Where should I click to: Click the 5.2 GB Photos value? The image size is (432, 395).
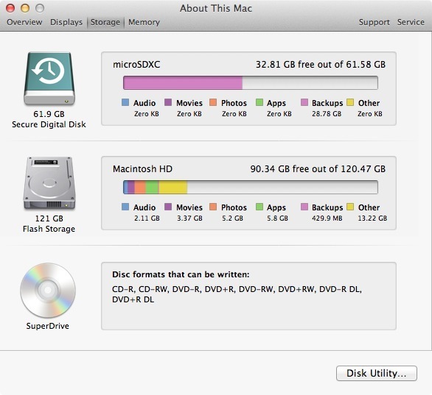(232, 218)
